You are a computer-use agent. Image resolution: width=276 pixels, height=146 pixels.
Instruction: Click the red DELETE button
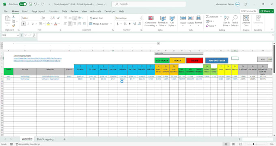tap(195, 61)
